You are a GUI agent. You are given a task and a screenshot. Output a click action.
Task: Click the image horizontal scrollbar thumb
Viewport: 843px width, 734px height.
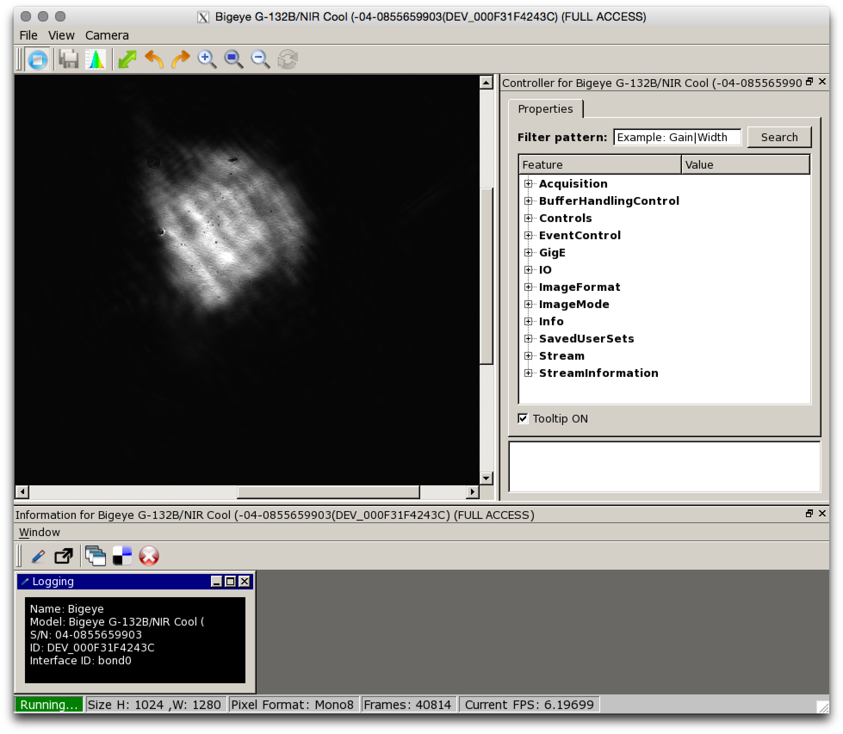tap(328, 491)
